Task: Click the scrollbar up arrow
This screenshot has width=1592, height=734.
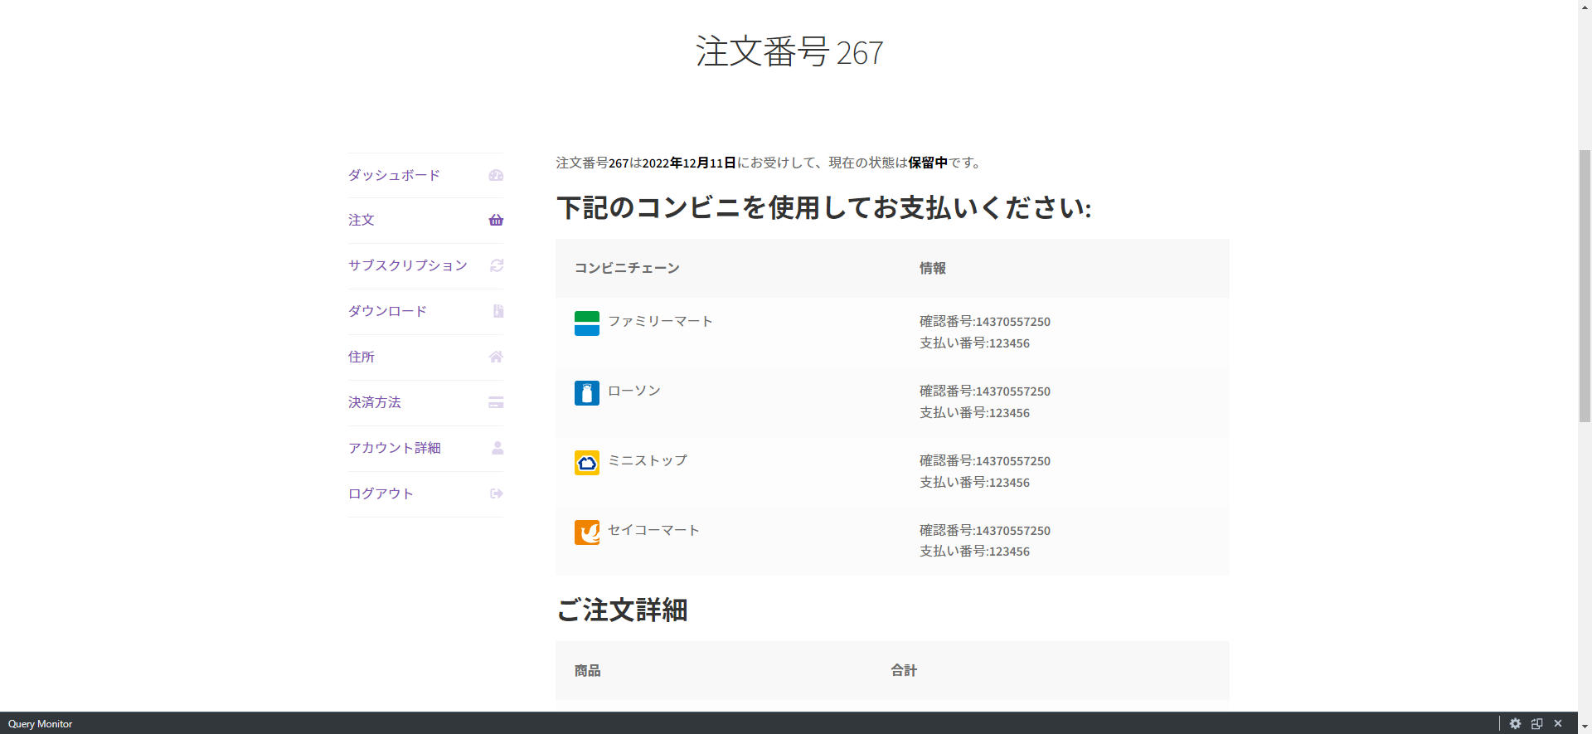Action: [1585, 7]
